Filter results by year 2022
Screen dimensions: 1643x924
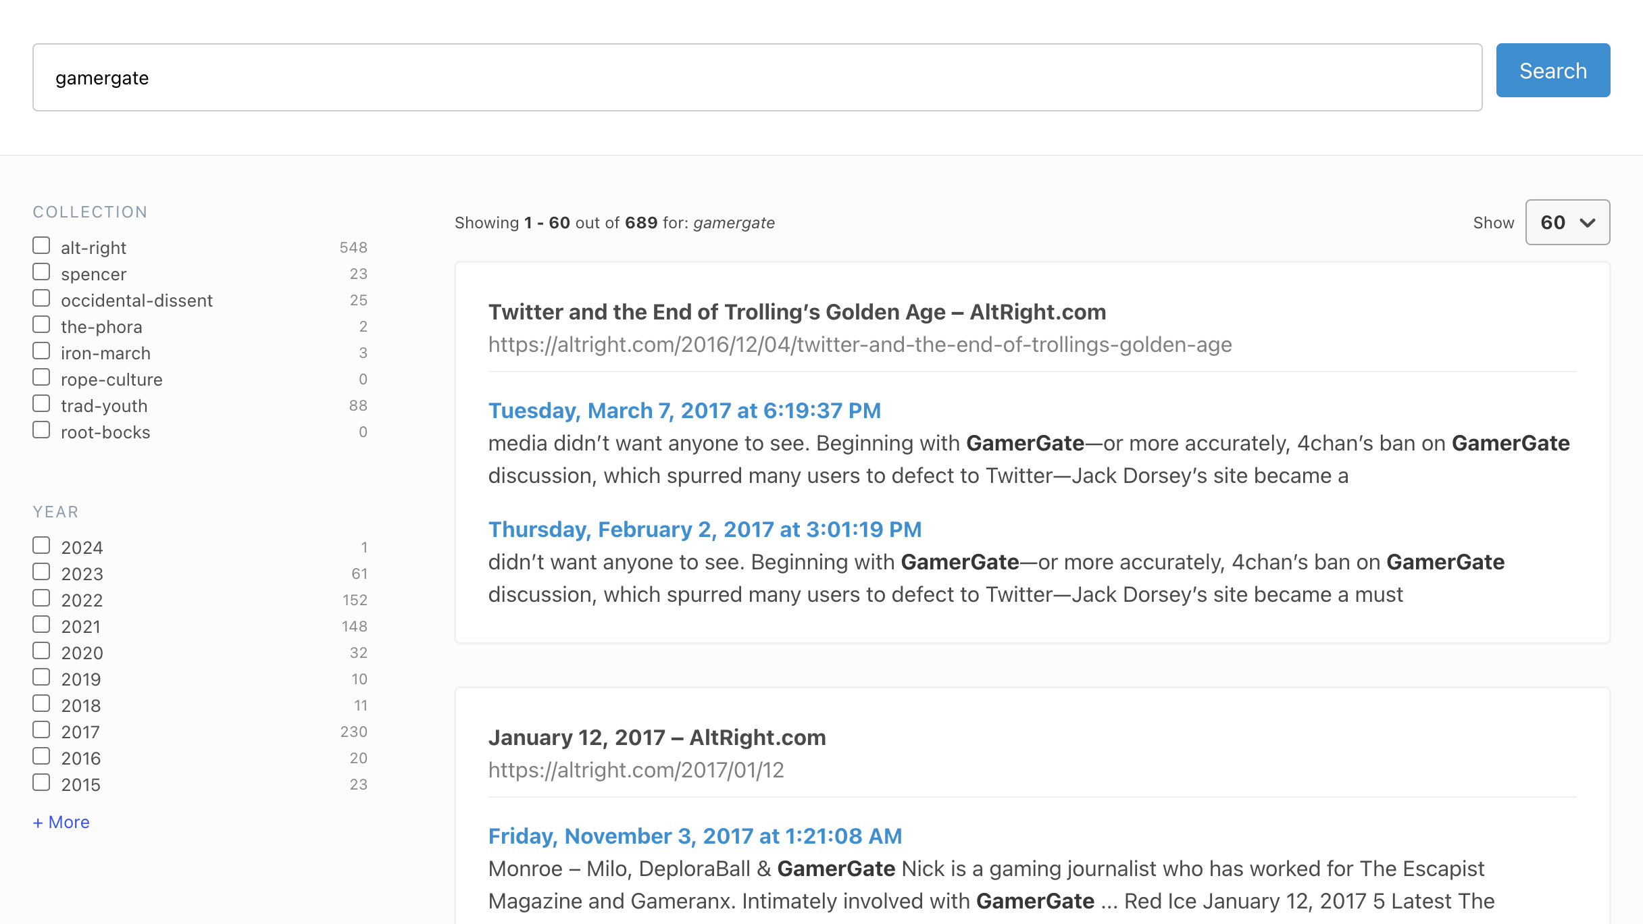pos(42,598)
